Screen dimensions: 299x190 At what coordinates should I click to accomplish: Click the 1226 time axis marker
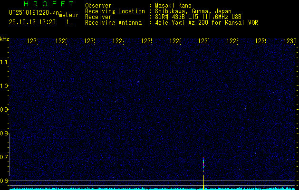click(175, 41)
